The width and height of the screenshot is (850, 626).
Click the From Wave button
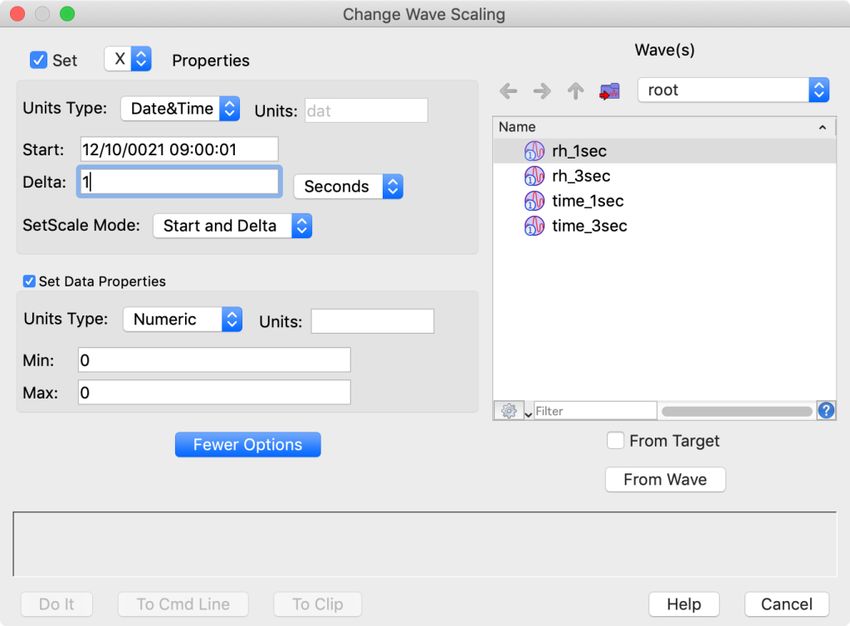(664, 479)
